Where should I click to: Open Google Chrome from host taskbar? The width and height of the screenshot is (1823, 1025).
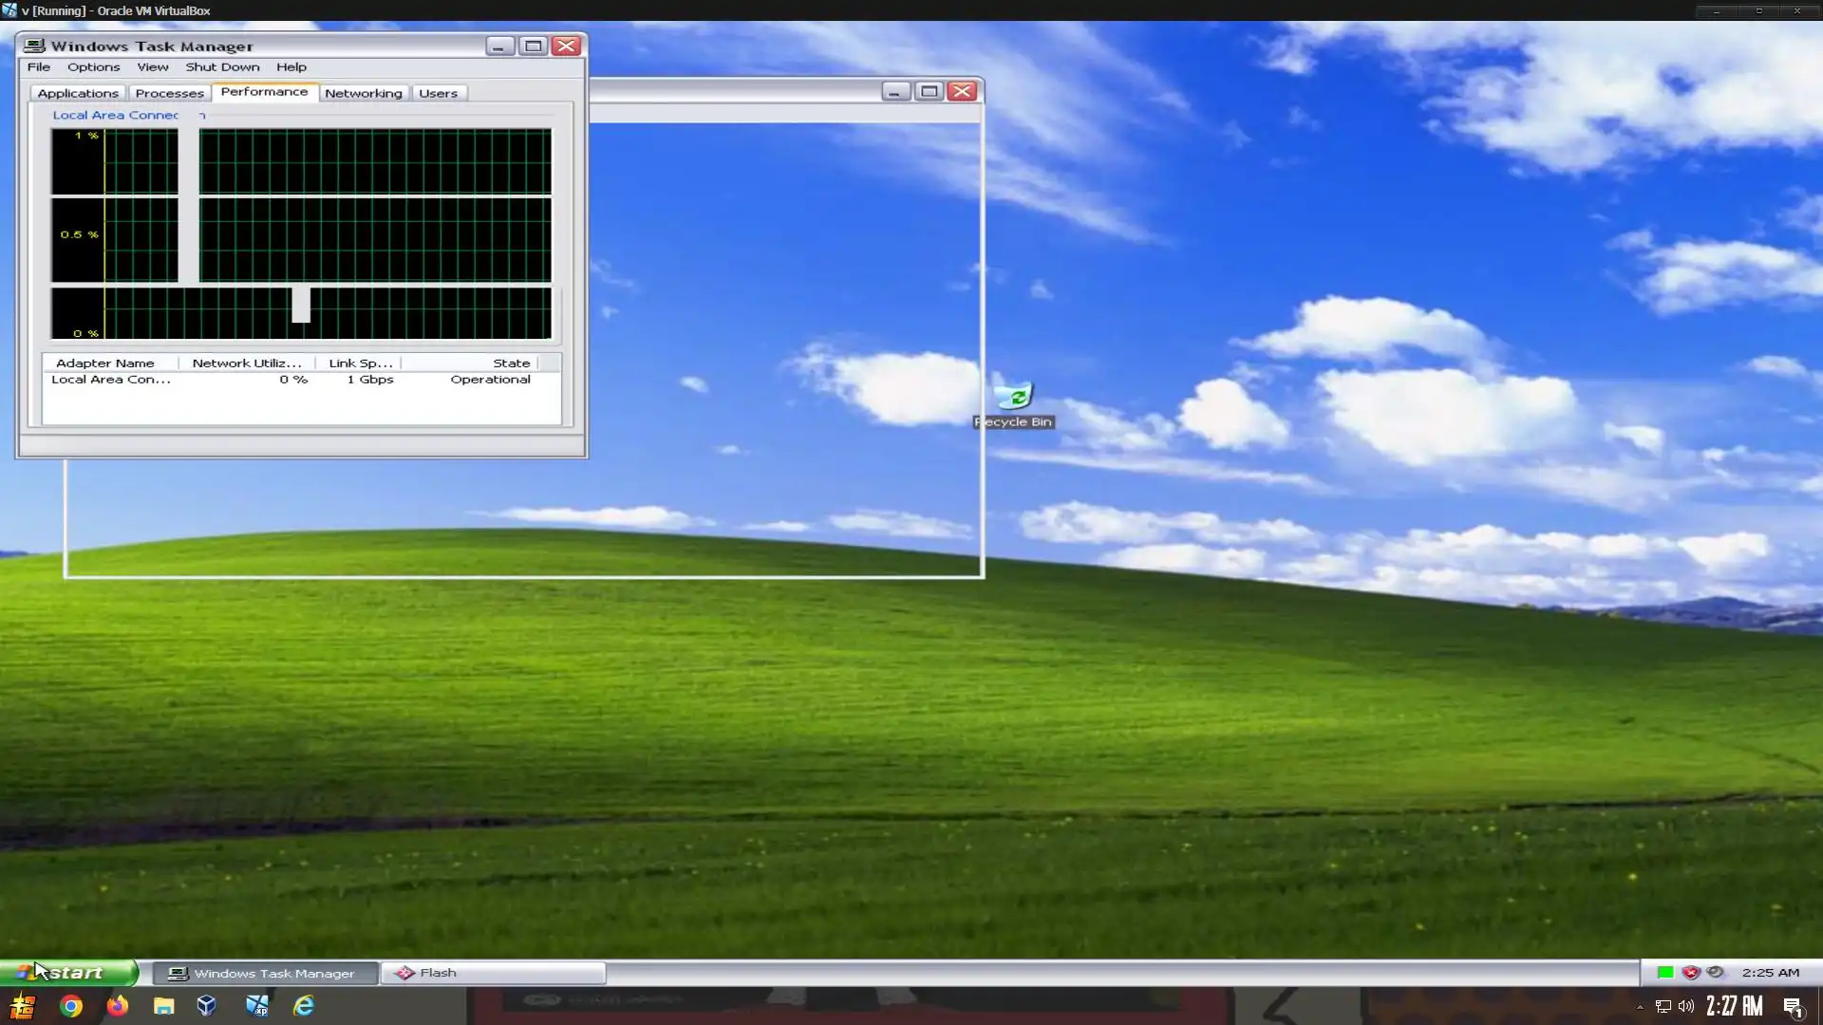click(x=71, y=1006)
